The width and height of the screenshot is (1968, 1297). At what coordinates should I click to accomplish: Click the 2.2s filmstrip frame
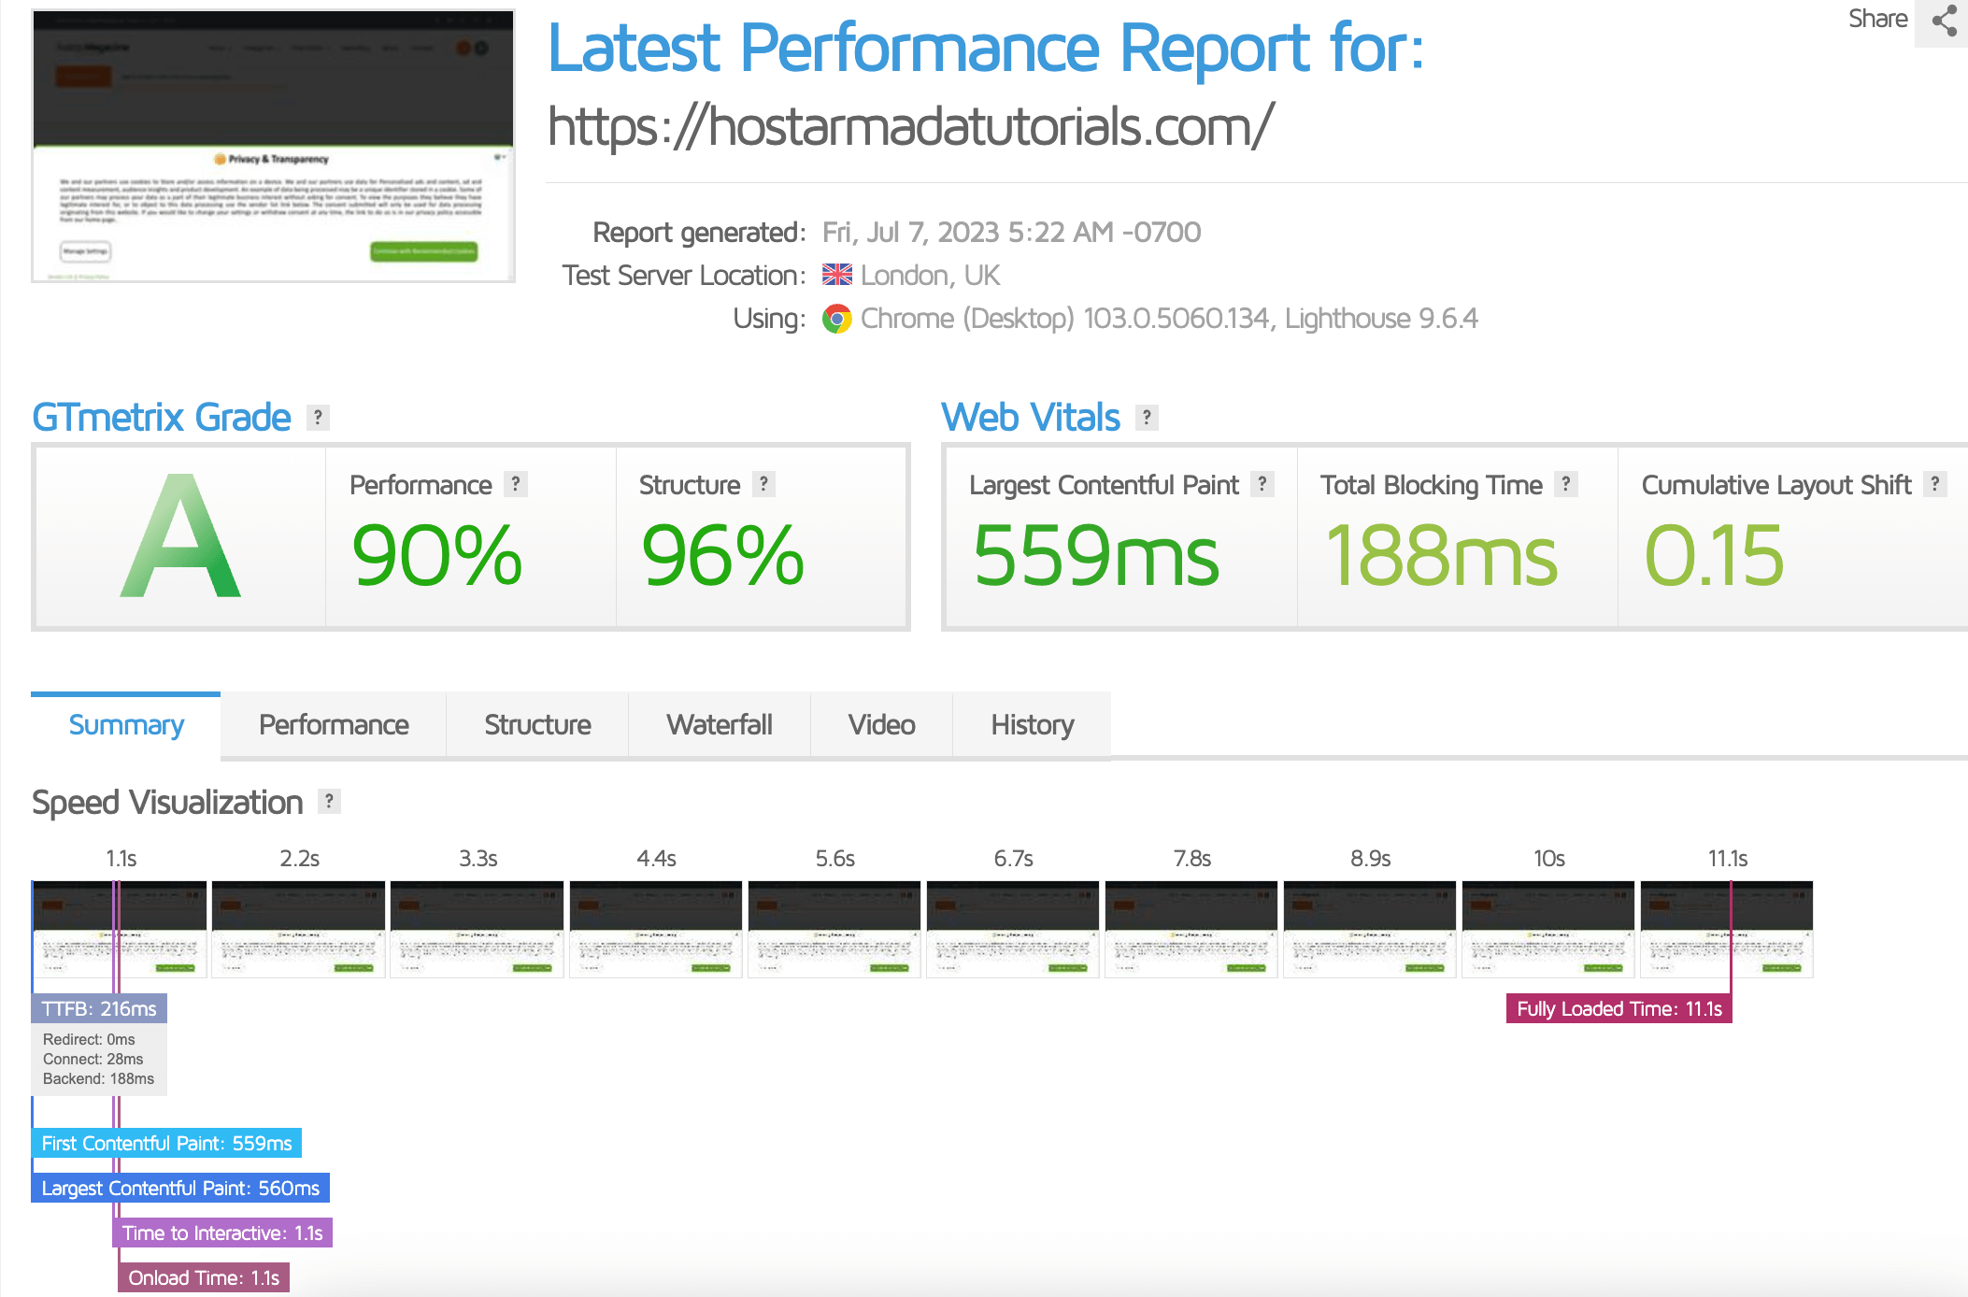coord(298,929)
